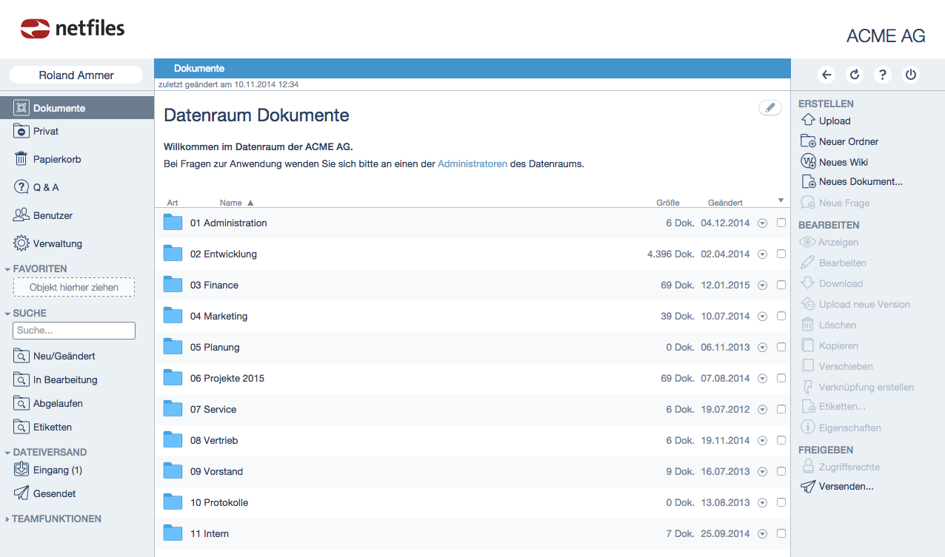This screenshot has width=945, height=557.
Task: Tick the checkbox for 01 Administration
Action: [781, 223]
